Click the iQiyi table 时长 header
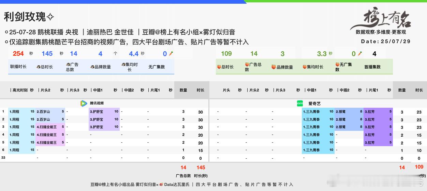The width and height of the screenshot is (427, 191). [419, 90]
